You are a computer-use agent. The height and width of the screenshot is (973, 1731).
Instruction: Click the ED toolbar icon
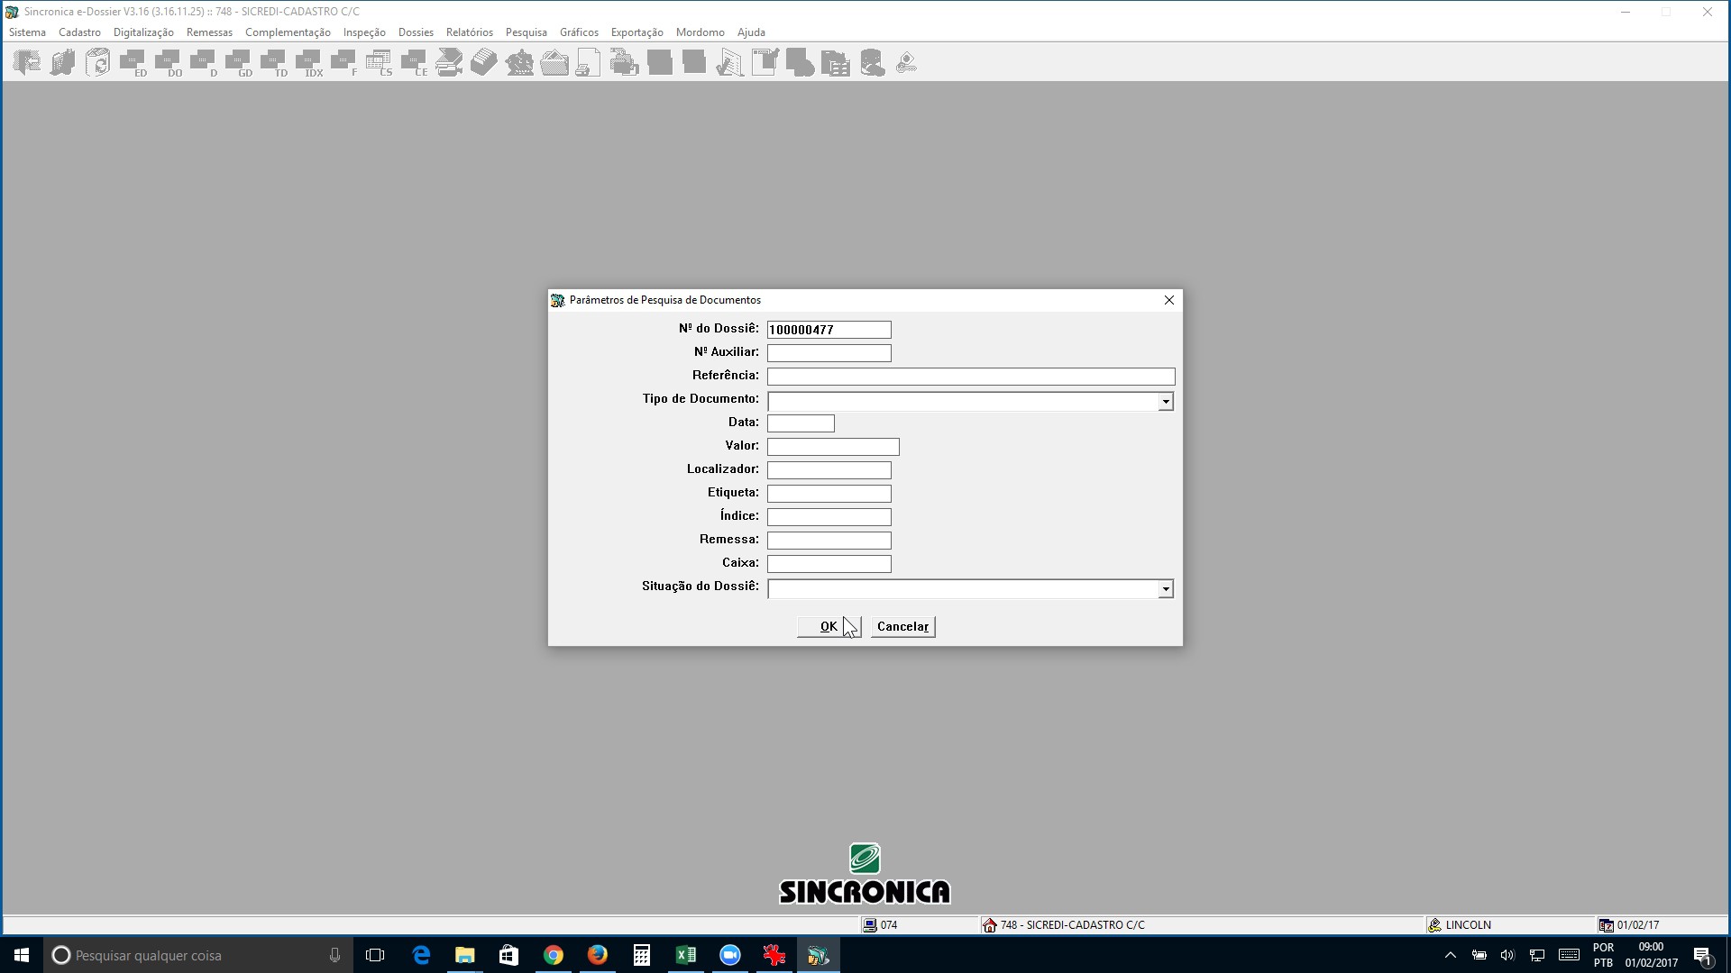coord(133,63)
